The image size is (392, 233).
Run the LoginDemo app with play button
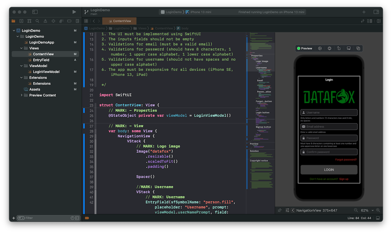[x=74, y=12]
